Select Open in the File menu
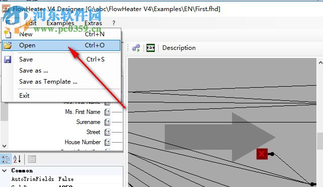The width and height of the screenshot is (323, 187). tap(61, 45)
